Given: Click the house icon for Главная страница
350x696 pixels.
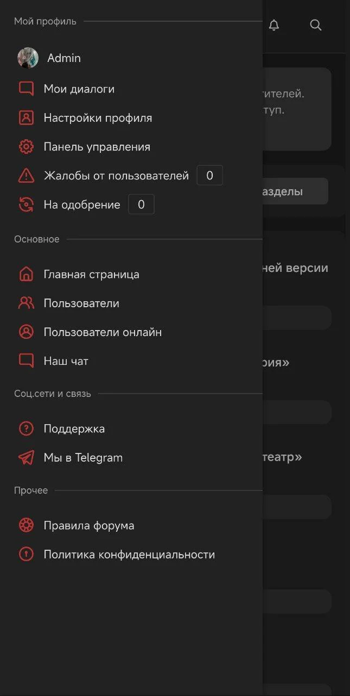Looking at the screenshot, I should 26,274.
